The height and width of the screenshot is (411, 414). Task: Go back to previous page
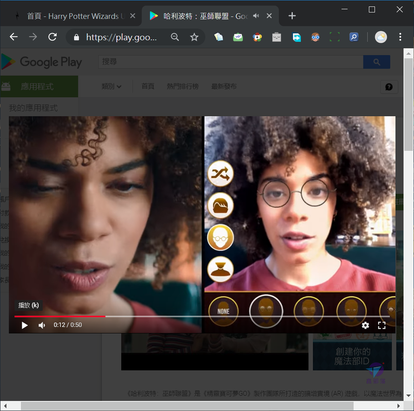(14, 37)
